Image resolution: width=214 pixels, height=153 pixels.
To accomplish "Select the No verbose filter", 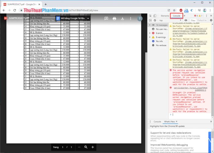I will (x=159, y=45).
